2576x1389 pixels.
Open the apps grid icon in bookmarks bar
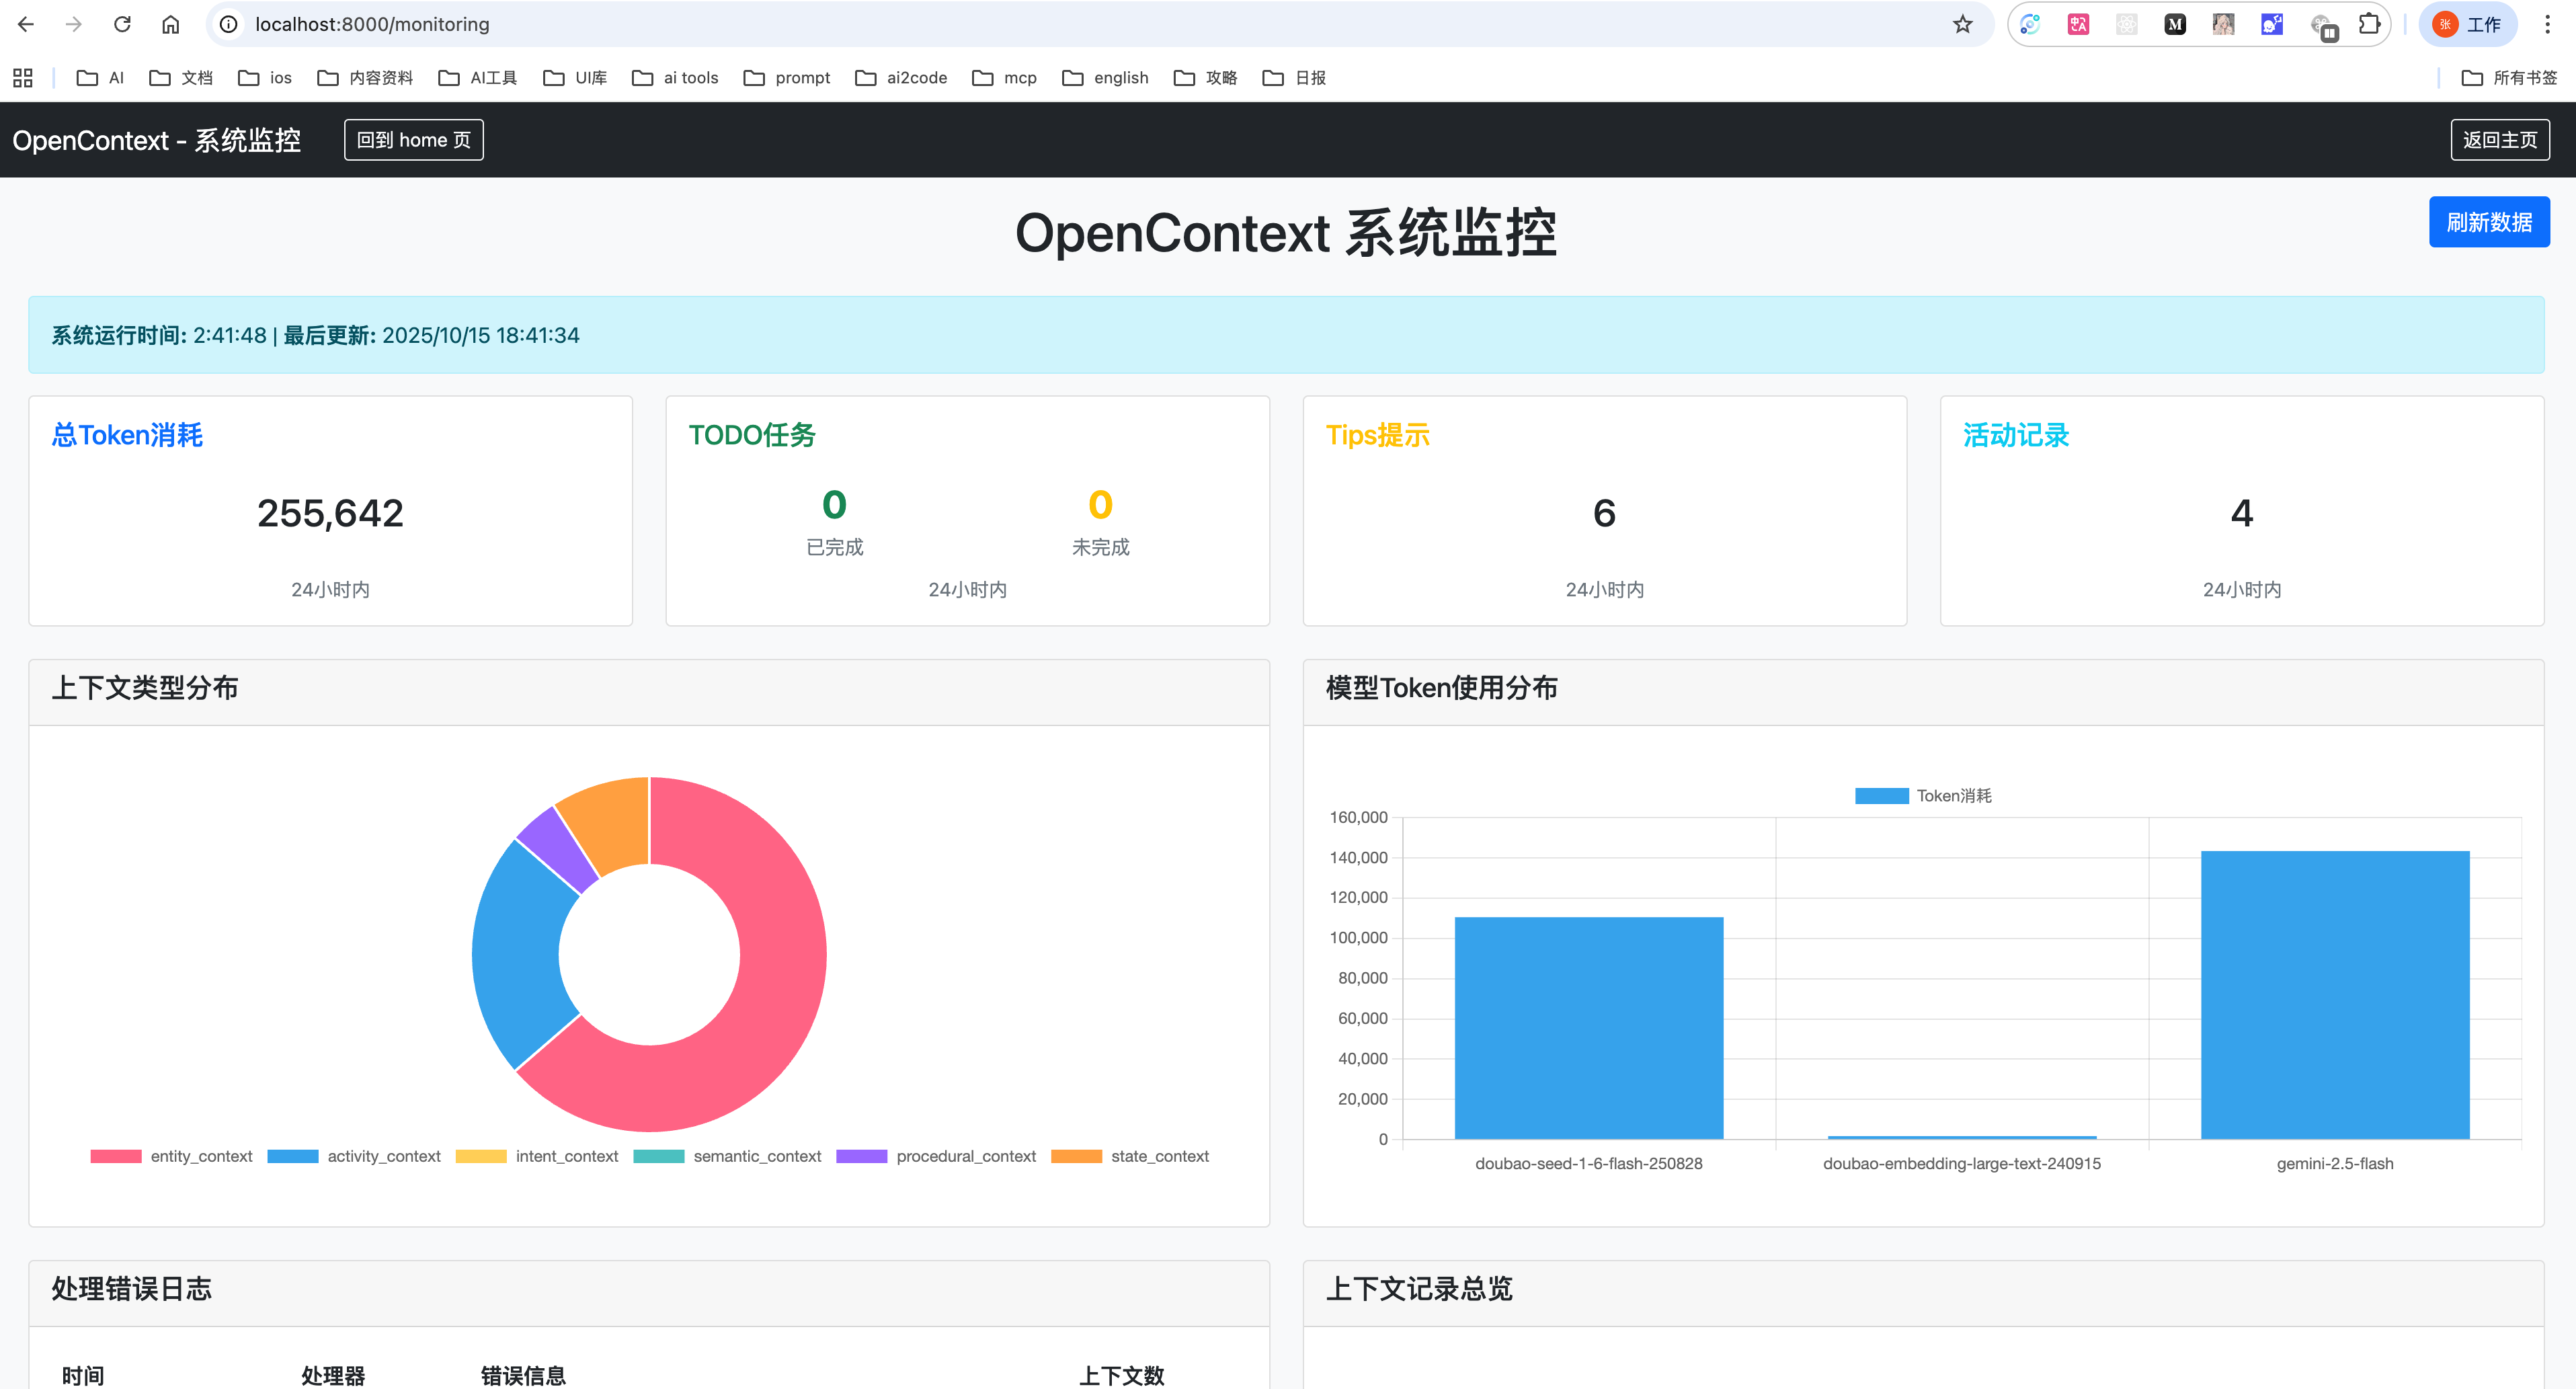point(23,77)
